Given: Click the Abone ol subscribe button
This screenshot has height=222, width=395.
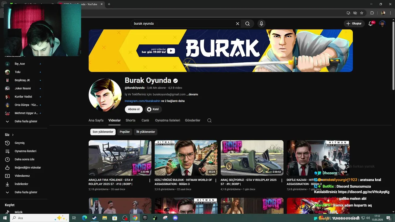Looking at the screenshot, I should [134, 109].
